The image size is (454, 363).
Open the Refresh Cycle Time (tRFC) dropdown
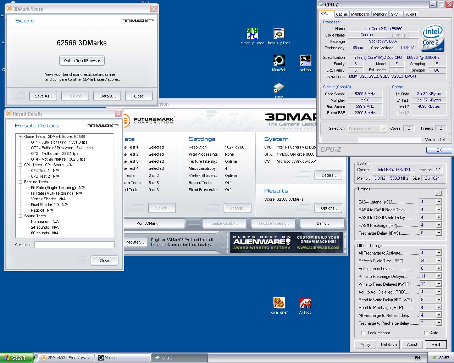(x=439, y=261)
